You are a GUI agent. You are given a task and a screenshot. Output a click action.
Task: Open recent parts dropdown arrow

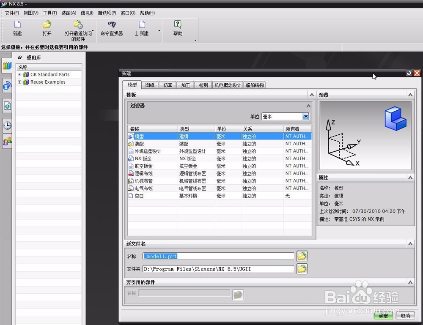point(93,30)
